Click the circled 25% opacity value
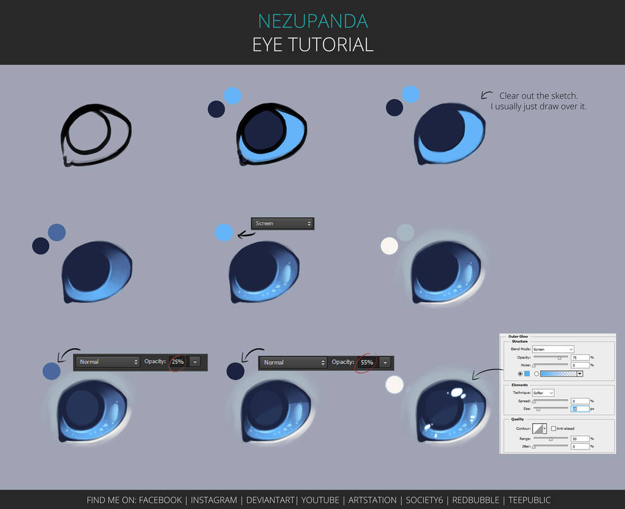 point(180,361)
